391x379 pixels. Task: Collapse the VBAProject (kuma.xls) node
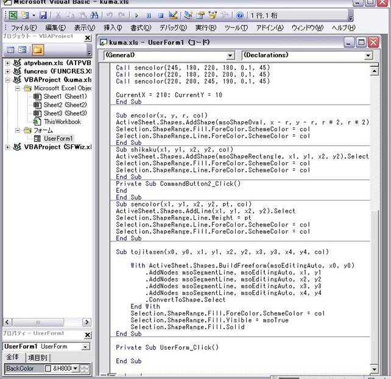[x=7, y=80]
